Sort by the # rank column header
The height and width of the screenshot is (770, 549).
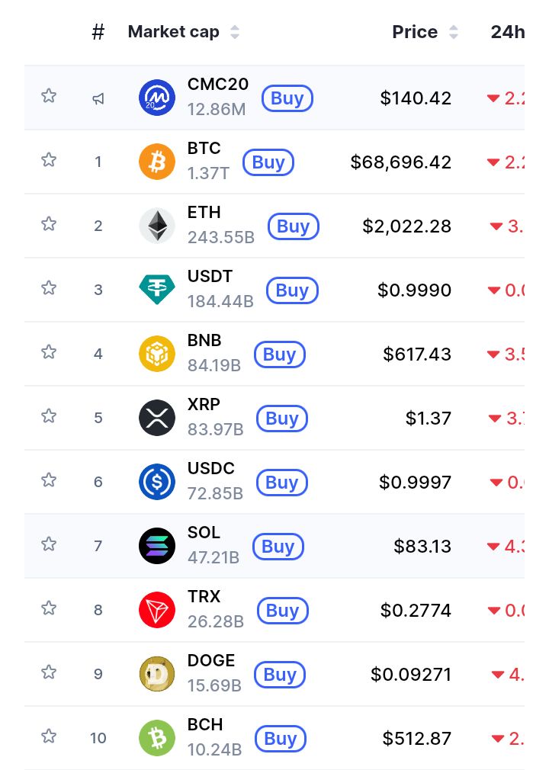98,32
